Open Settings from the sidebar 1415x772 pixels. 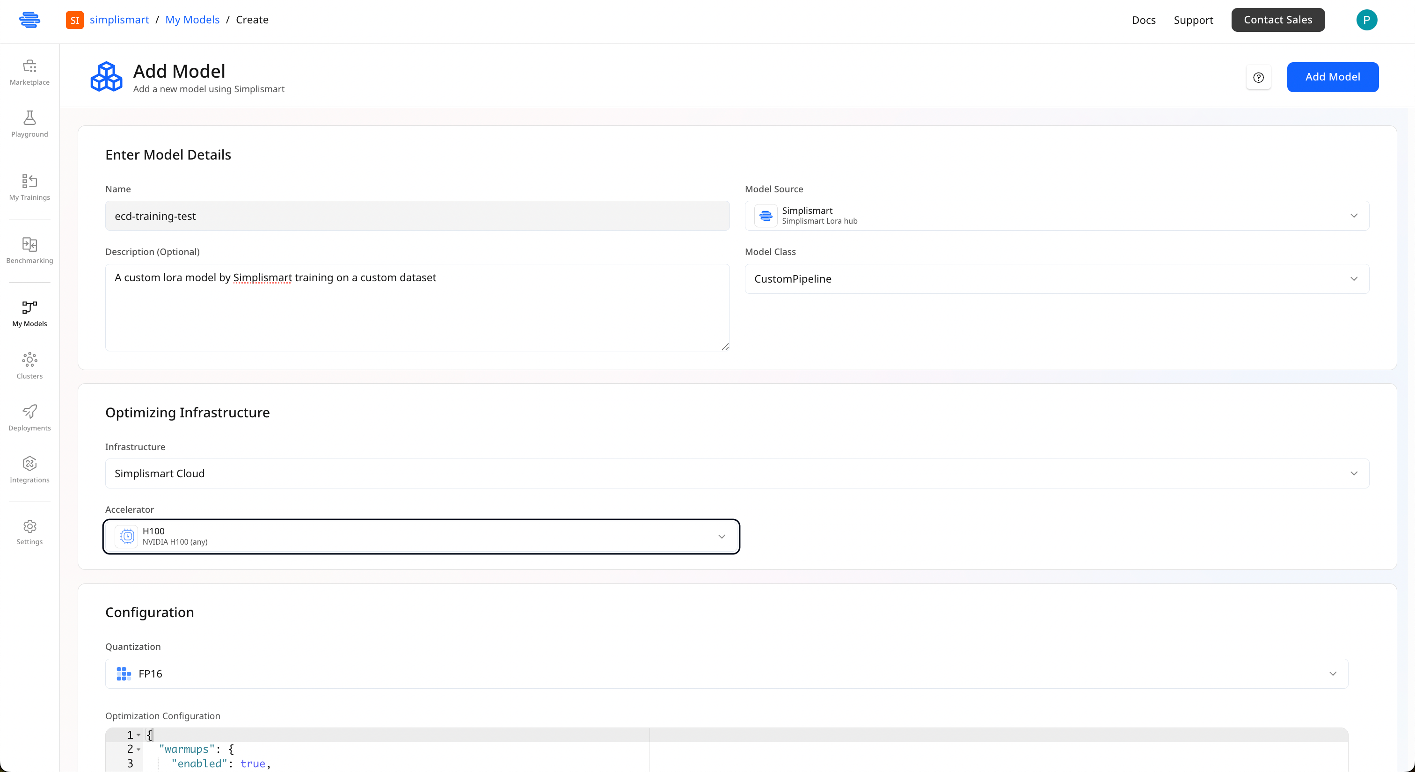point(29,532)
